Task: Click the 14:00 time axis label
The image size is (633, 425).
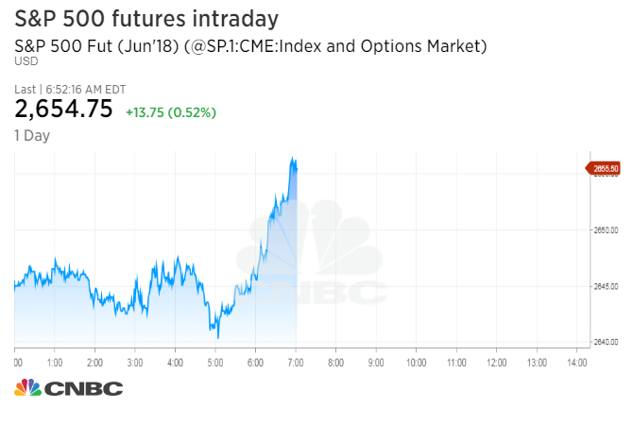Action: 576,361
